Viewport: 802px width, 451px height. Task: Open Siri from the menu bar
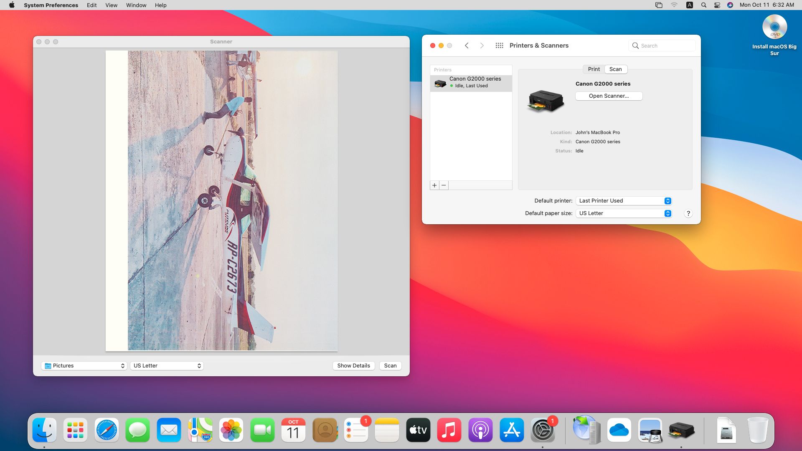coord(730,5)
